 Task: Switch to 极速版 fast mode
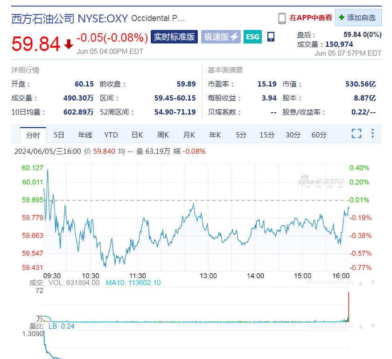click(221, 37)
